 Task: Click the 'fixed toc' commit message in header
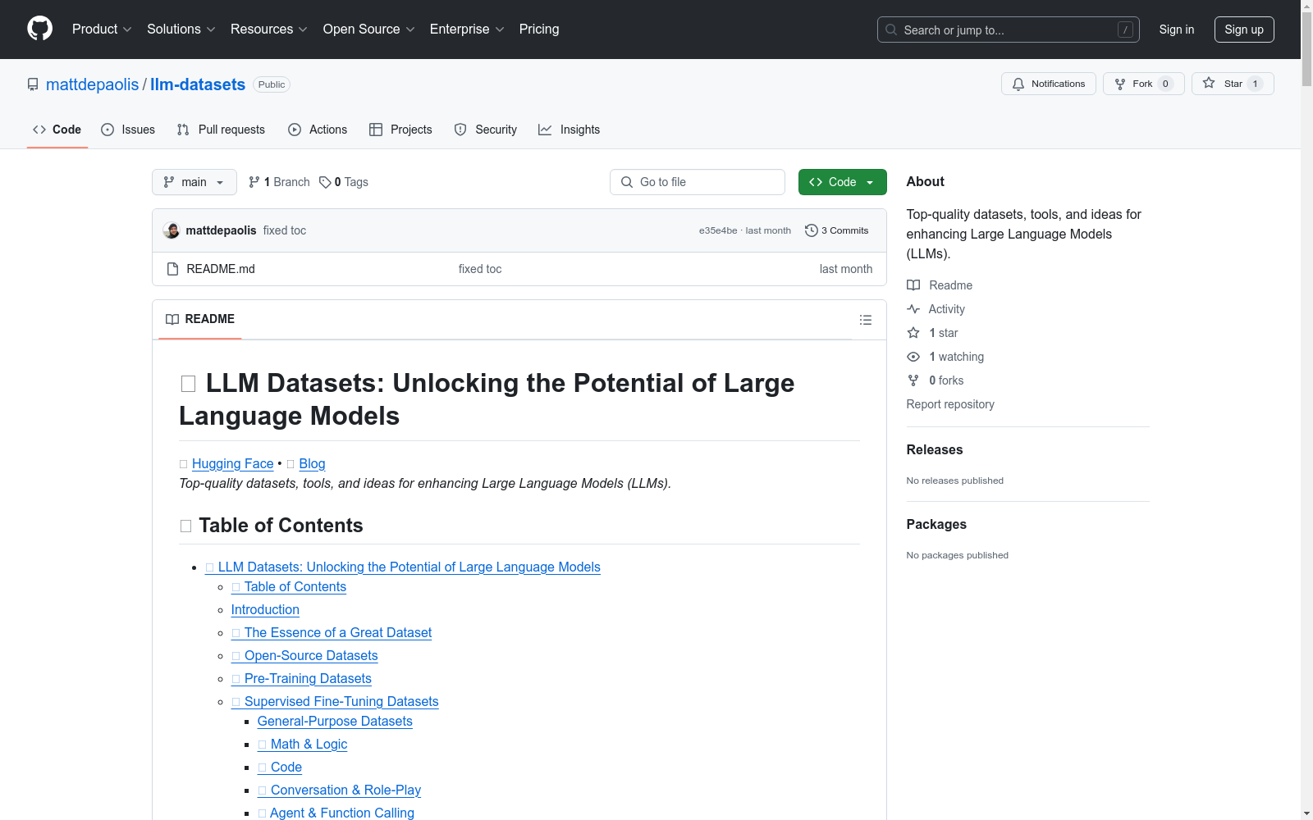(285, 230)
